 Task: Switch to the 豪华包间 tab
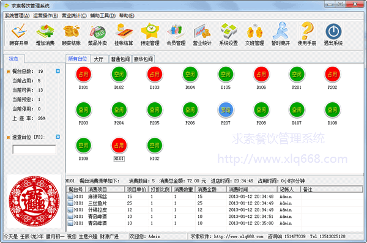pos(143,59)
